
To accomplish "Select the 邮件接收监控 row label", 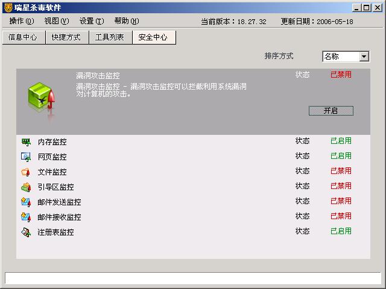I will [x=59, y=217].
